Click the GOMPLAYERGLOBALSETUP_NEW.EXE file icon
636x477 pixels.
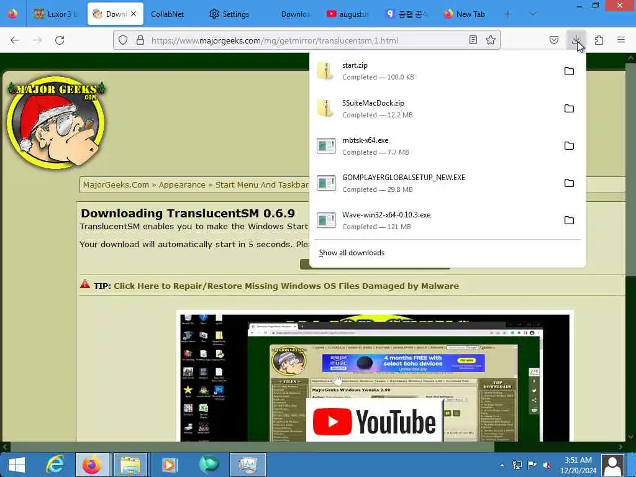[326, 183]
